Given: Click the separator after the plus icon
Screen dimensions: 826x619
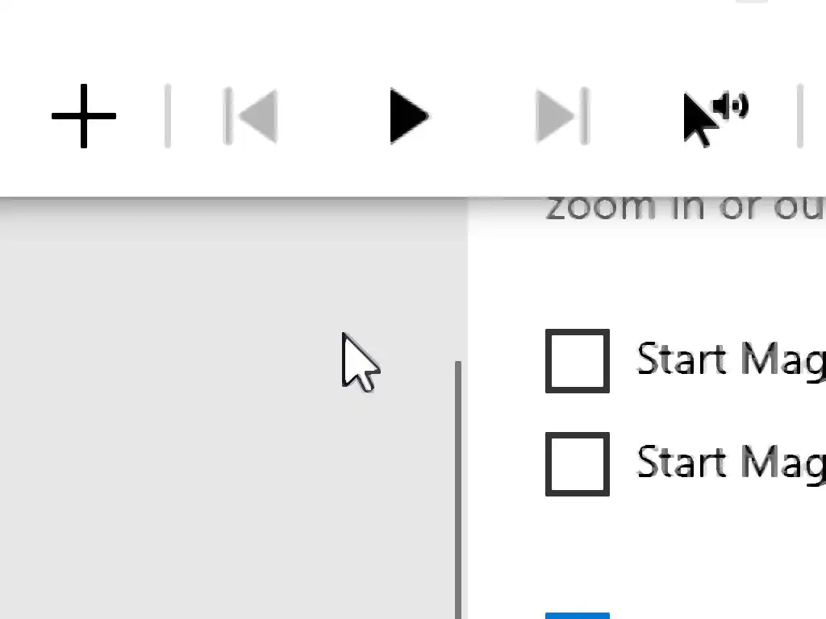Looking at the screenshot, I should pos(167,117).
